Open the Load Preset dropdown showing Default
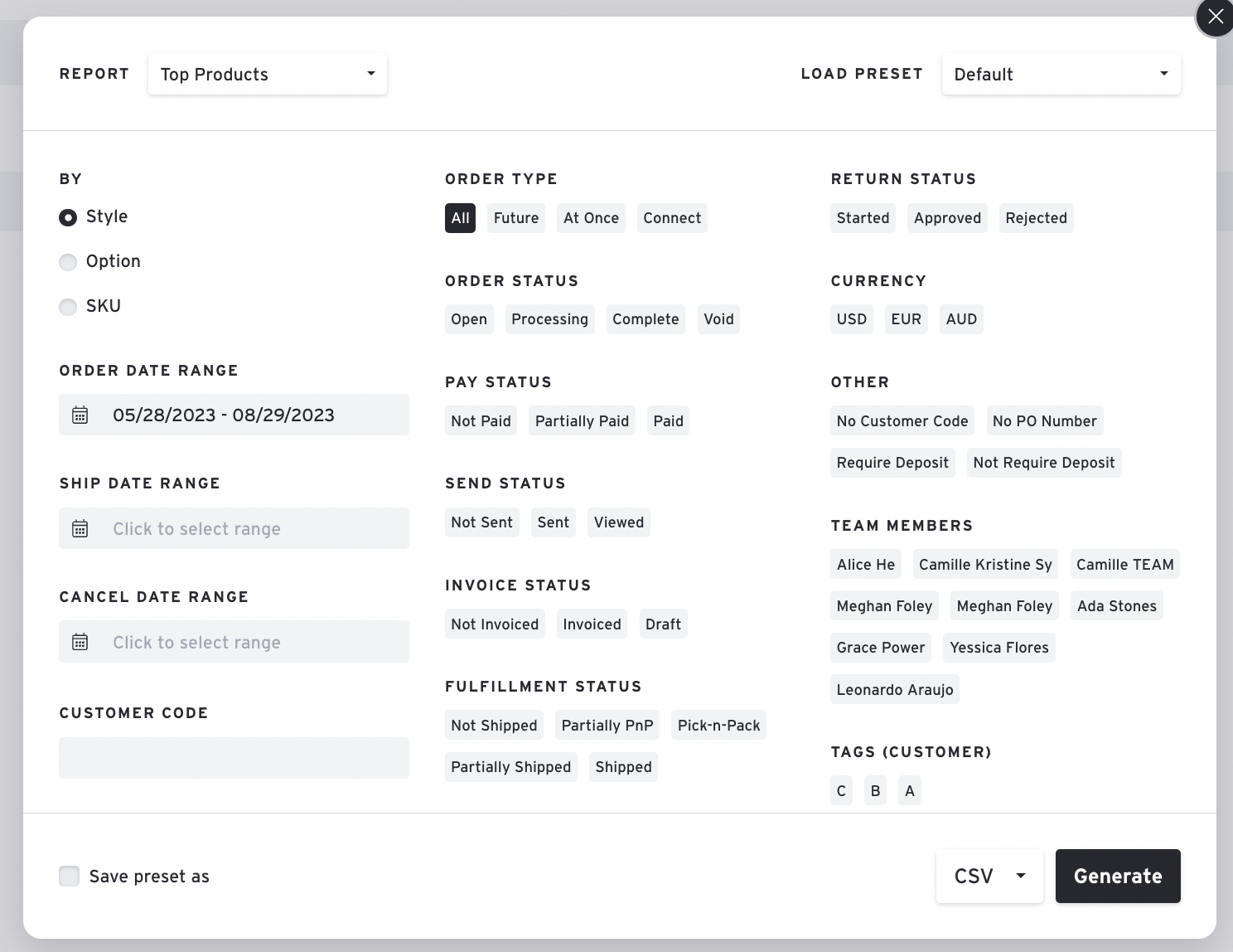Screen dimensions: 1233x952 coord(1061,74)
